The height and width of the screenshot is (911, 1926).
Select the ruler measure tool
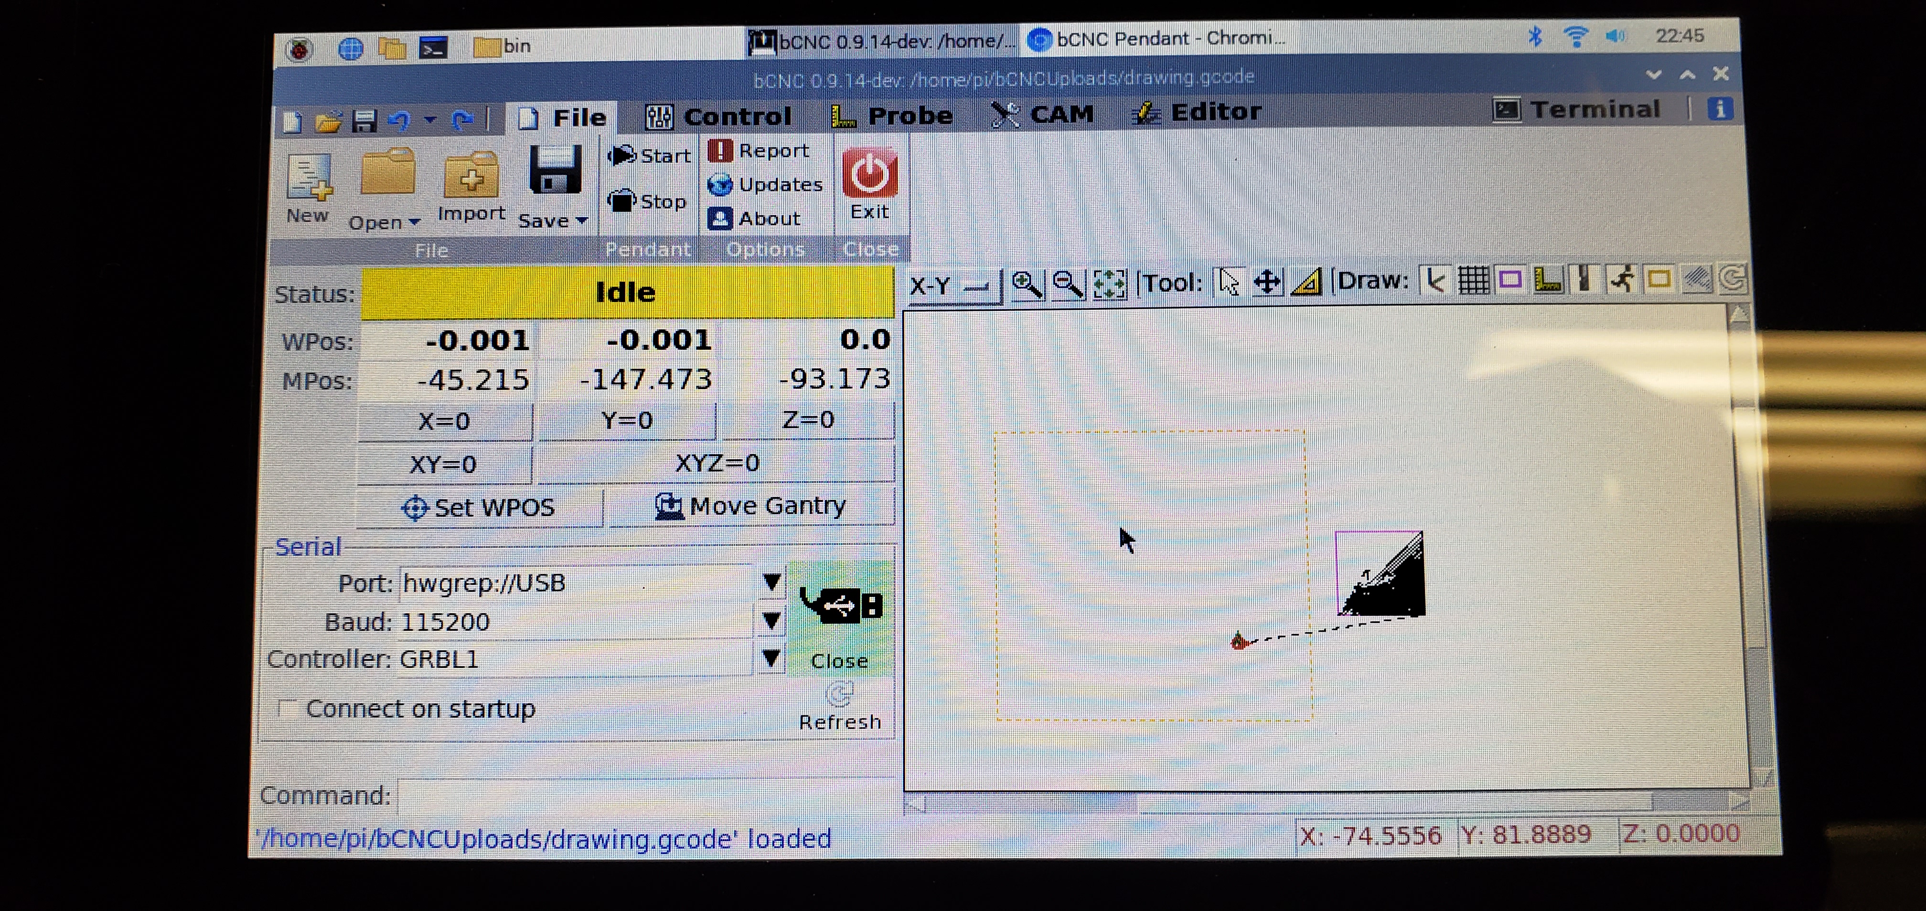point(1307,283)
